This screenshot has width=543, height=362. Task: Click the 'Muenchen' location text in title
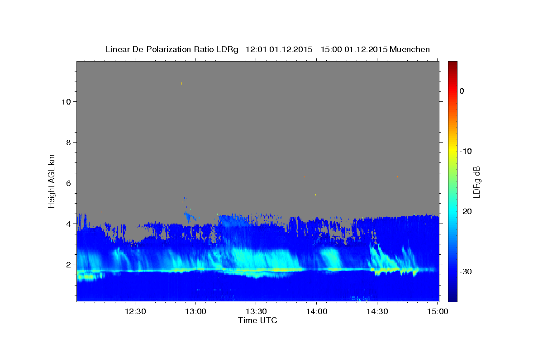coord(410,49)
